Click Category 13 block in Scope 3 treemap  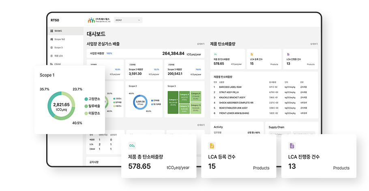click(196, 108)
